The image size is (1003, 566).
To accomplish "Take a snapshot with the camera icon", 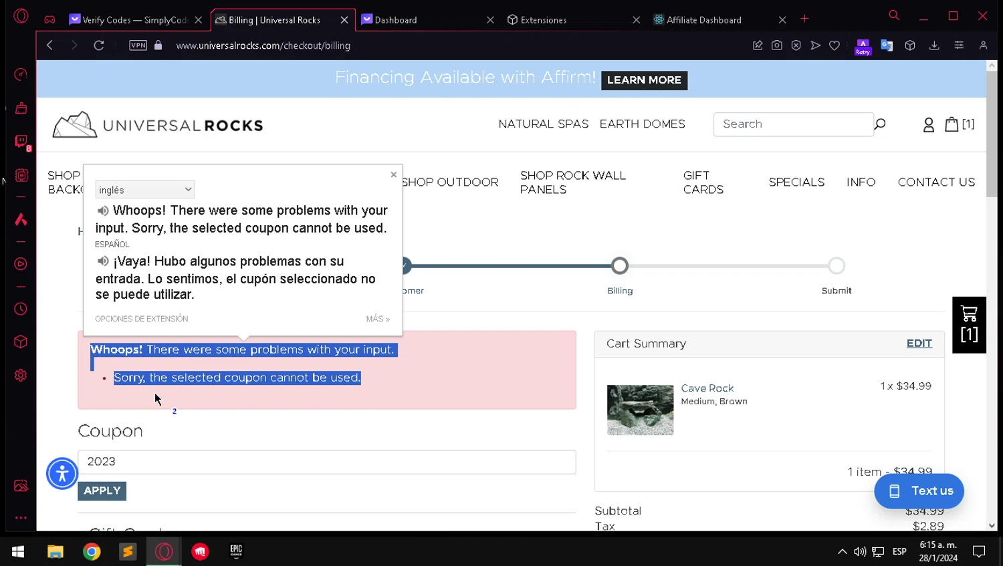I will [x=777, y=45].
